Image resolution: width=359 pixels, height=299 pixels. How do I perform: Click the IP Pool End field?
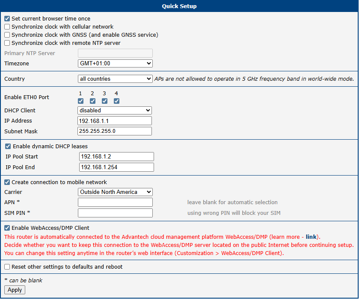tap(116, 167)
